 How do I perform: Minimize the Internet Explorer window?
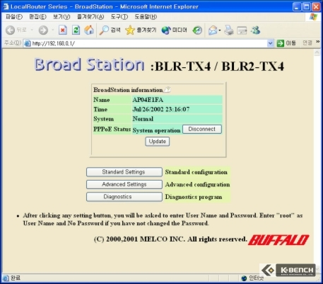coord(297,6)
